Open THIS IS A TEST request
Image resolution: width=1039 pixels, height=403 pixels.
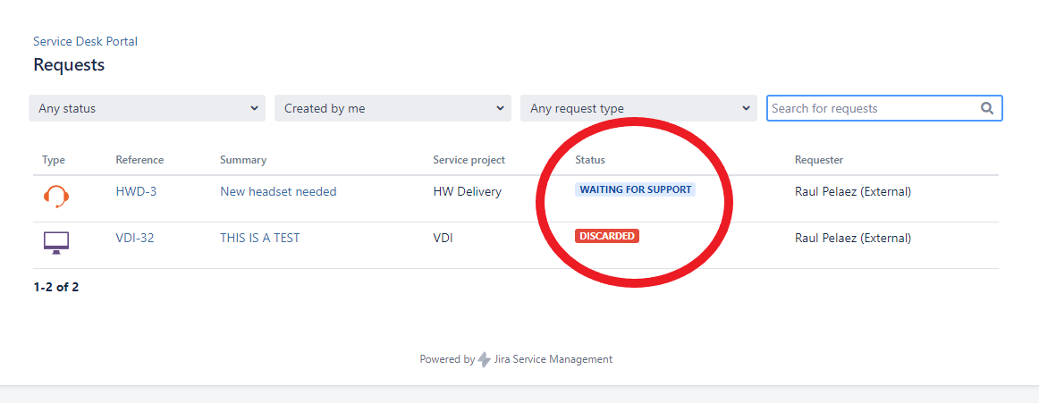[x=260, y=238]
